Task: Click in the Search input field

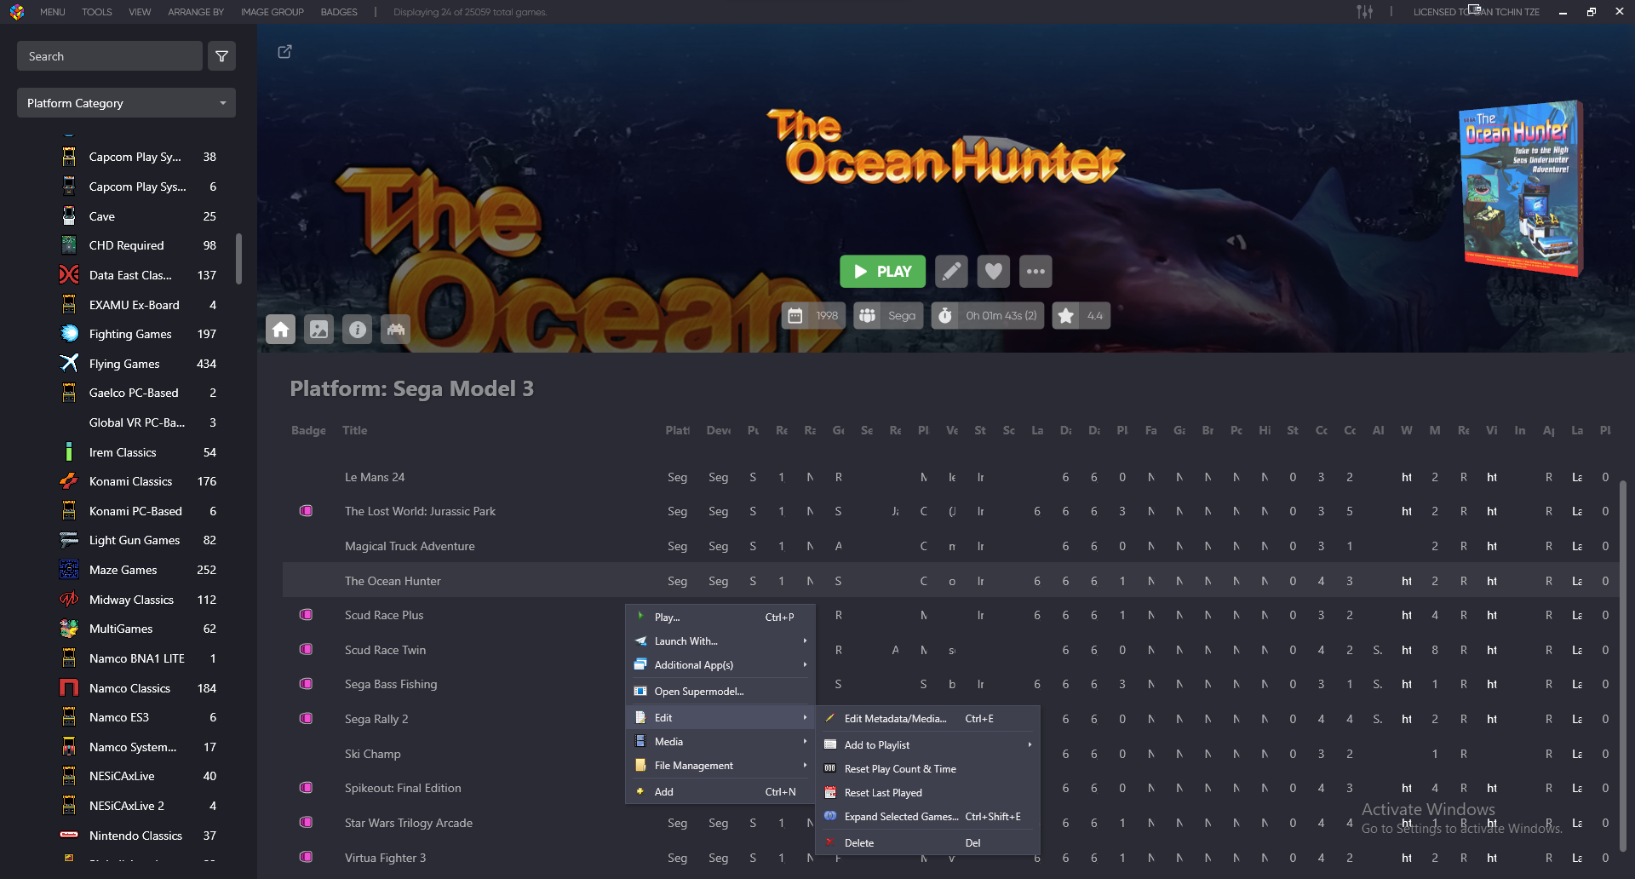Action: point(110,56)
